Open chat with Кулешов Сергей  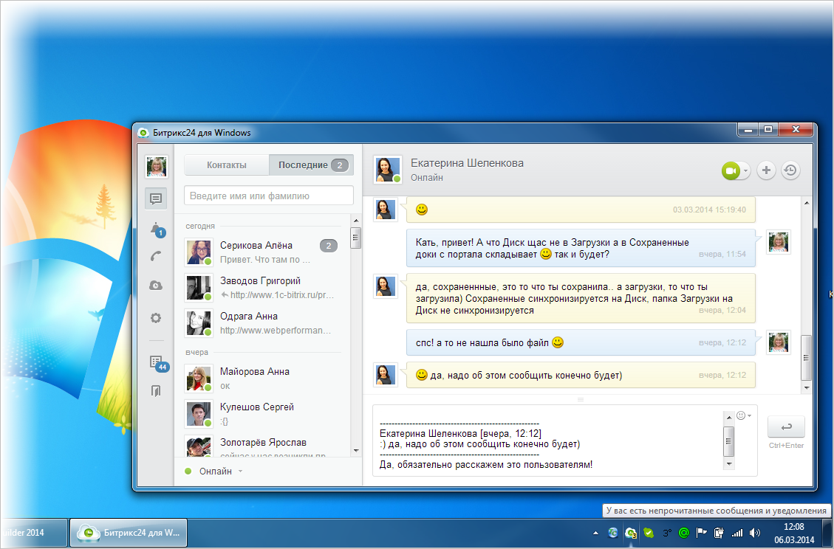click(263, 414)
